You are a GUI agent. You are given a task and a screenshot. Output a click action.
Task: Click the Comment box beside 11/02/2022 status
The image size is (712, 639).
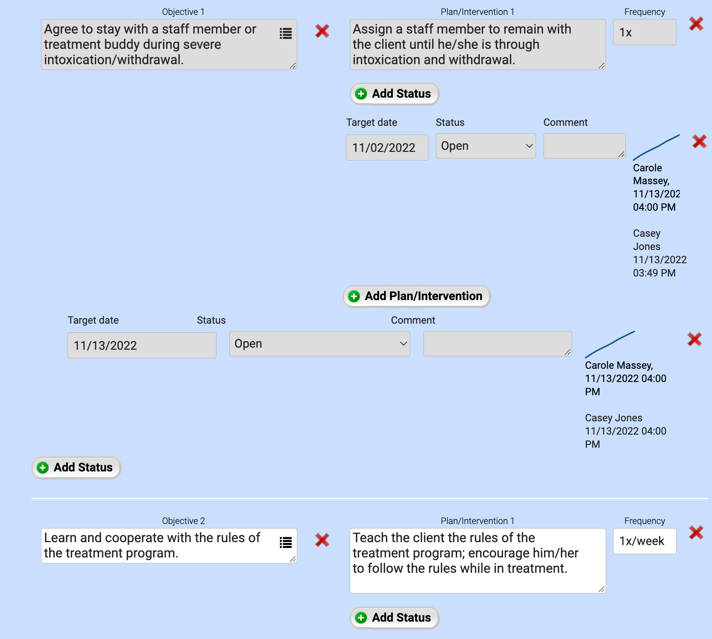(x=584, y=146)
